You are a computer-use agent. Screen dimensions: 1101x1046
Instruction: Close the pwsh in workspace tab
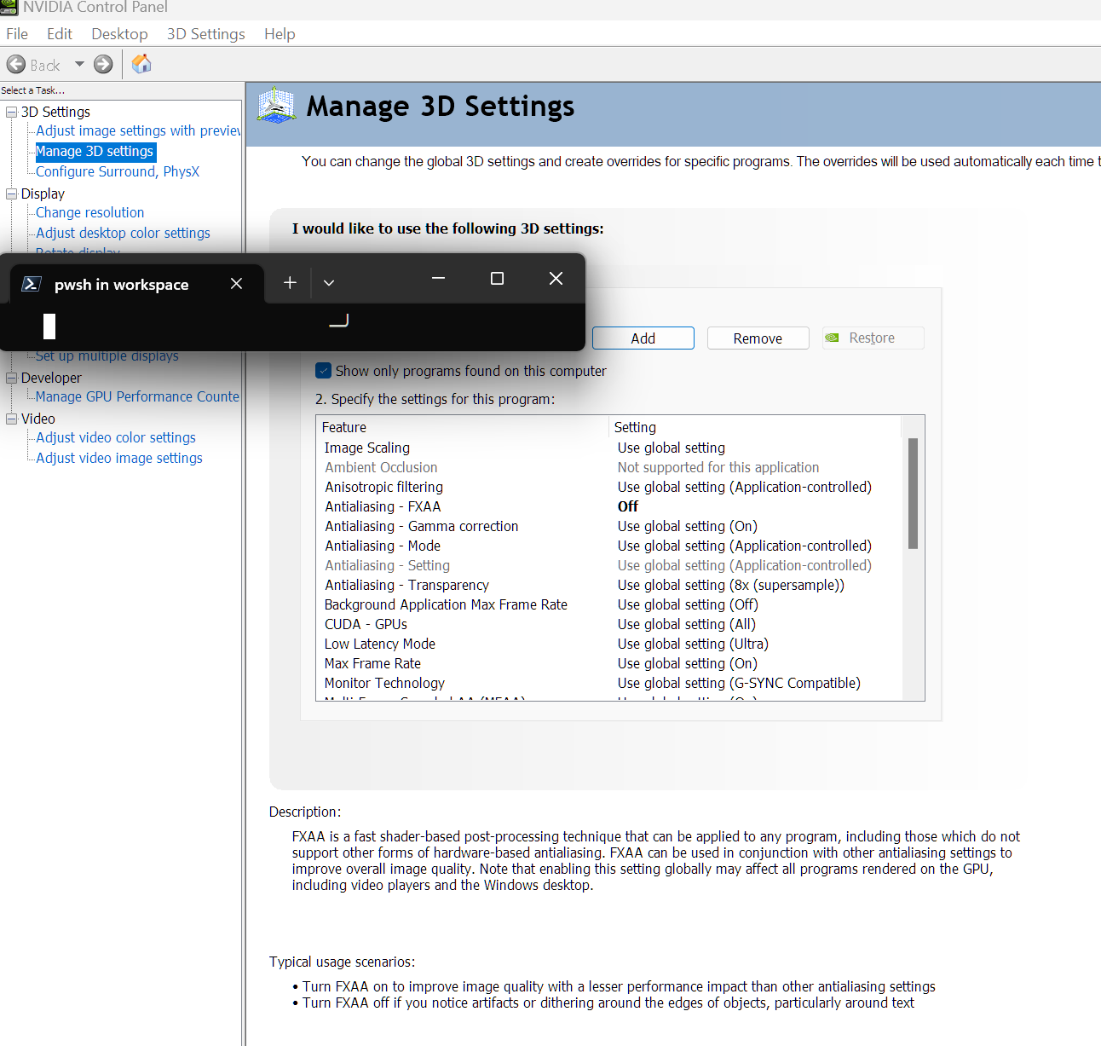click(236, 284)
